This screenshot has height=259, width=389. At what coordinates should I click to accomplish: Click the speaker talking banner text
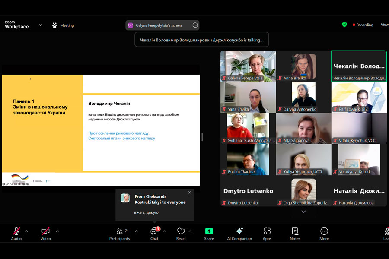(x=202, y=40)
